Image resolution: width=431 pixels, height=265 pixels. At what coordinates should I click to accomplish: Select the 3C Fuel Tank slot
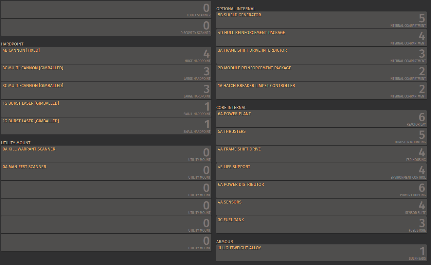point(321,225)
